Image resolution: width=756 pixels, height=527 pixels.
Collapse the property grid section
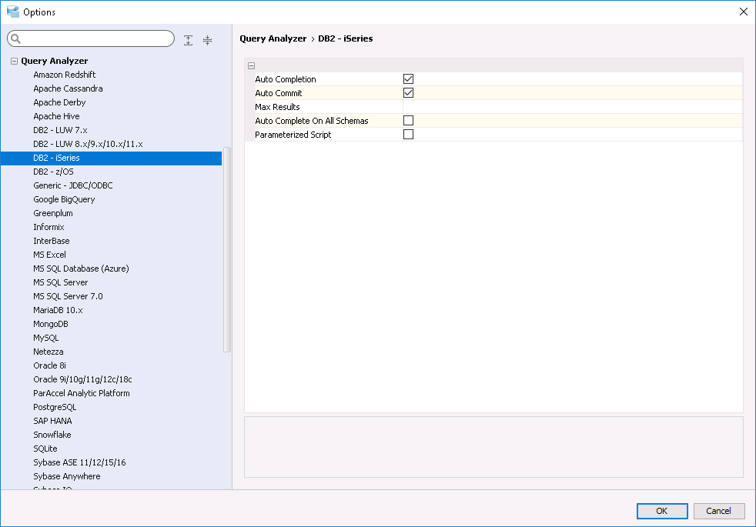pyautogui.click(x=252, y=66)
